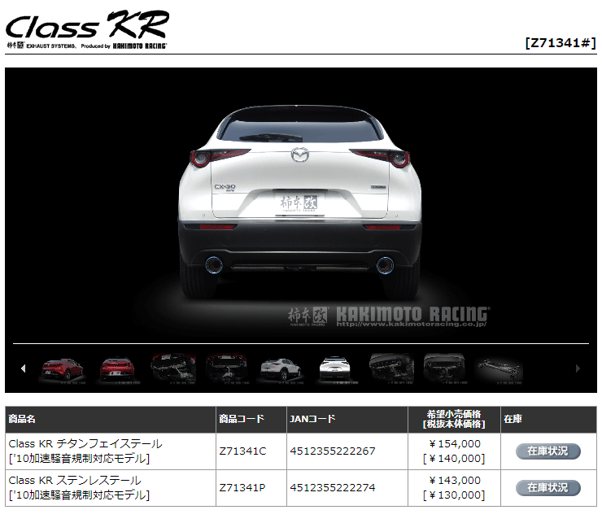
Task: Click the Kakimoto Racing exhaust systems sub-logo
Action: 86,46
